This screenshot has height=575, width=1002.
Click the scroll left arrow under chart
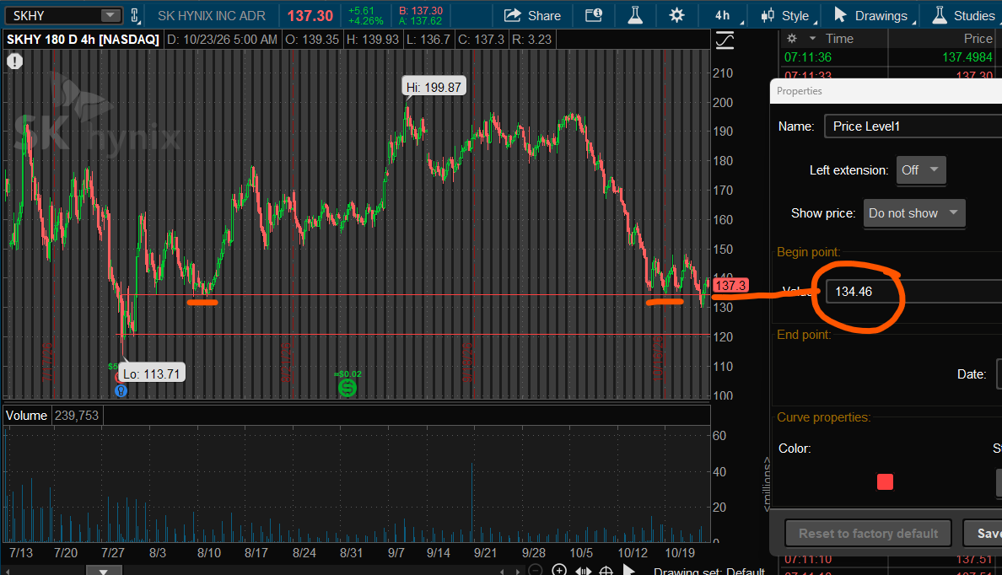tap(503, 571)
